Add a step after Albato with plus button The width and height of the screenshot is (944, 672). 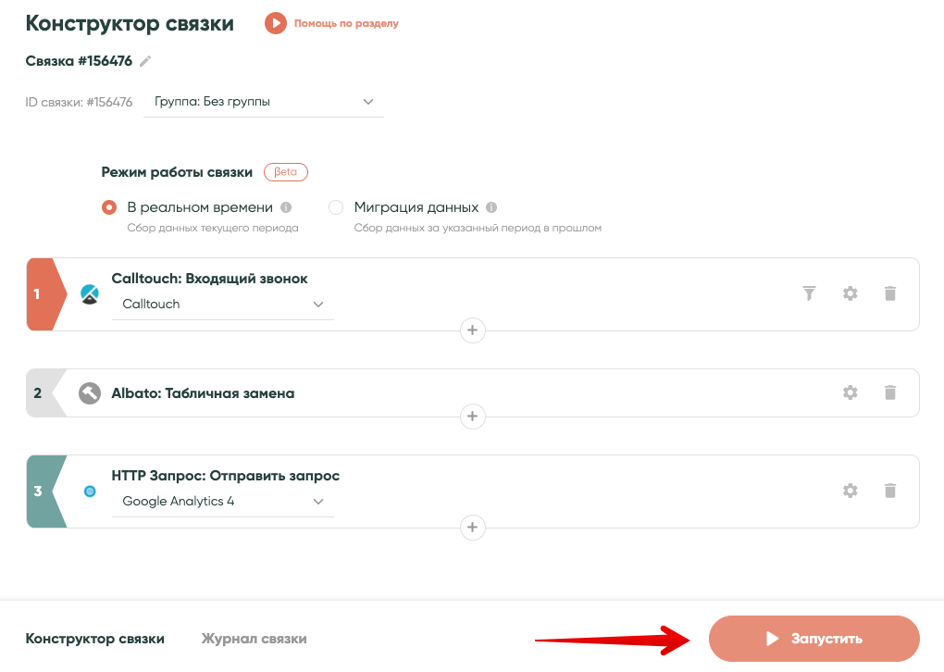[x=473, y=417]
